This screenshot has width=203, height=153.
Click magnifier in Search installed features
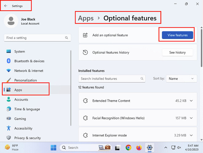[x=142, y=78]
